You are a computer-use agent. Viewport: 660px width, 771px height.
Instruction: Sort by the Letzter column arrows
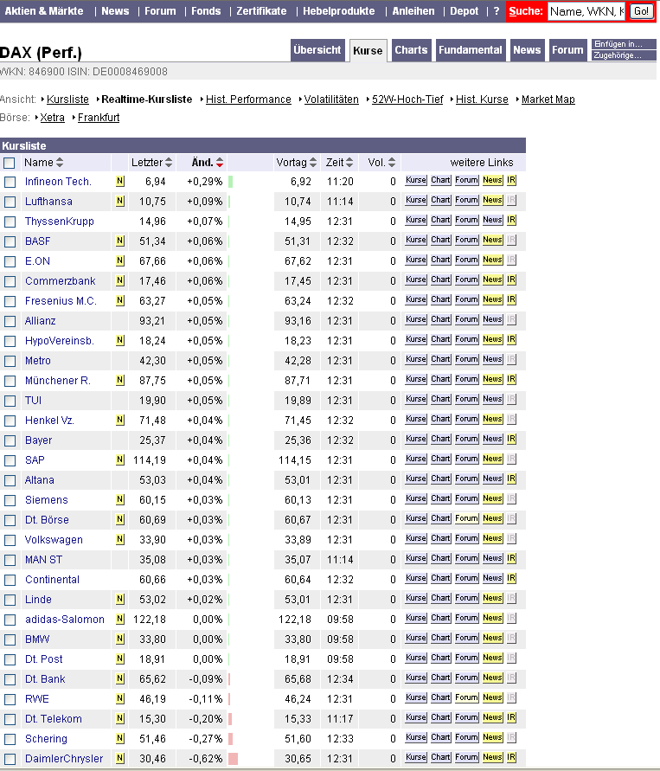point(169,163)
